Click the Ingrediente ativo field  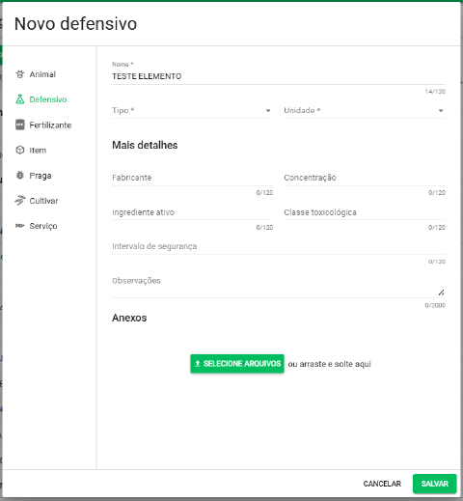click(x=192, y=212)
